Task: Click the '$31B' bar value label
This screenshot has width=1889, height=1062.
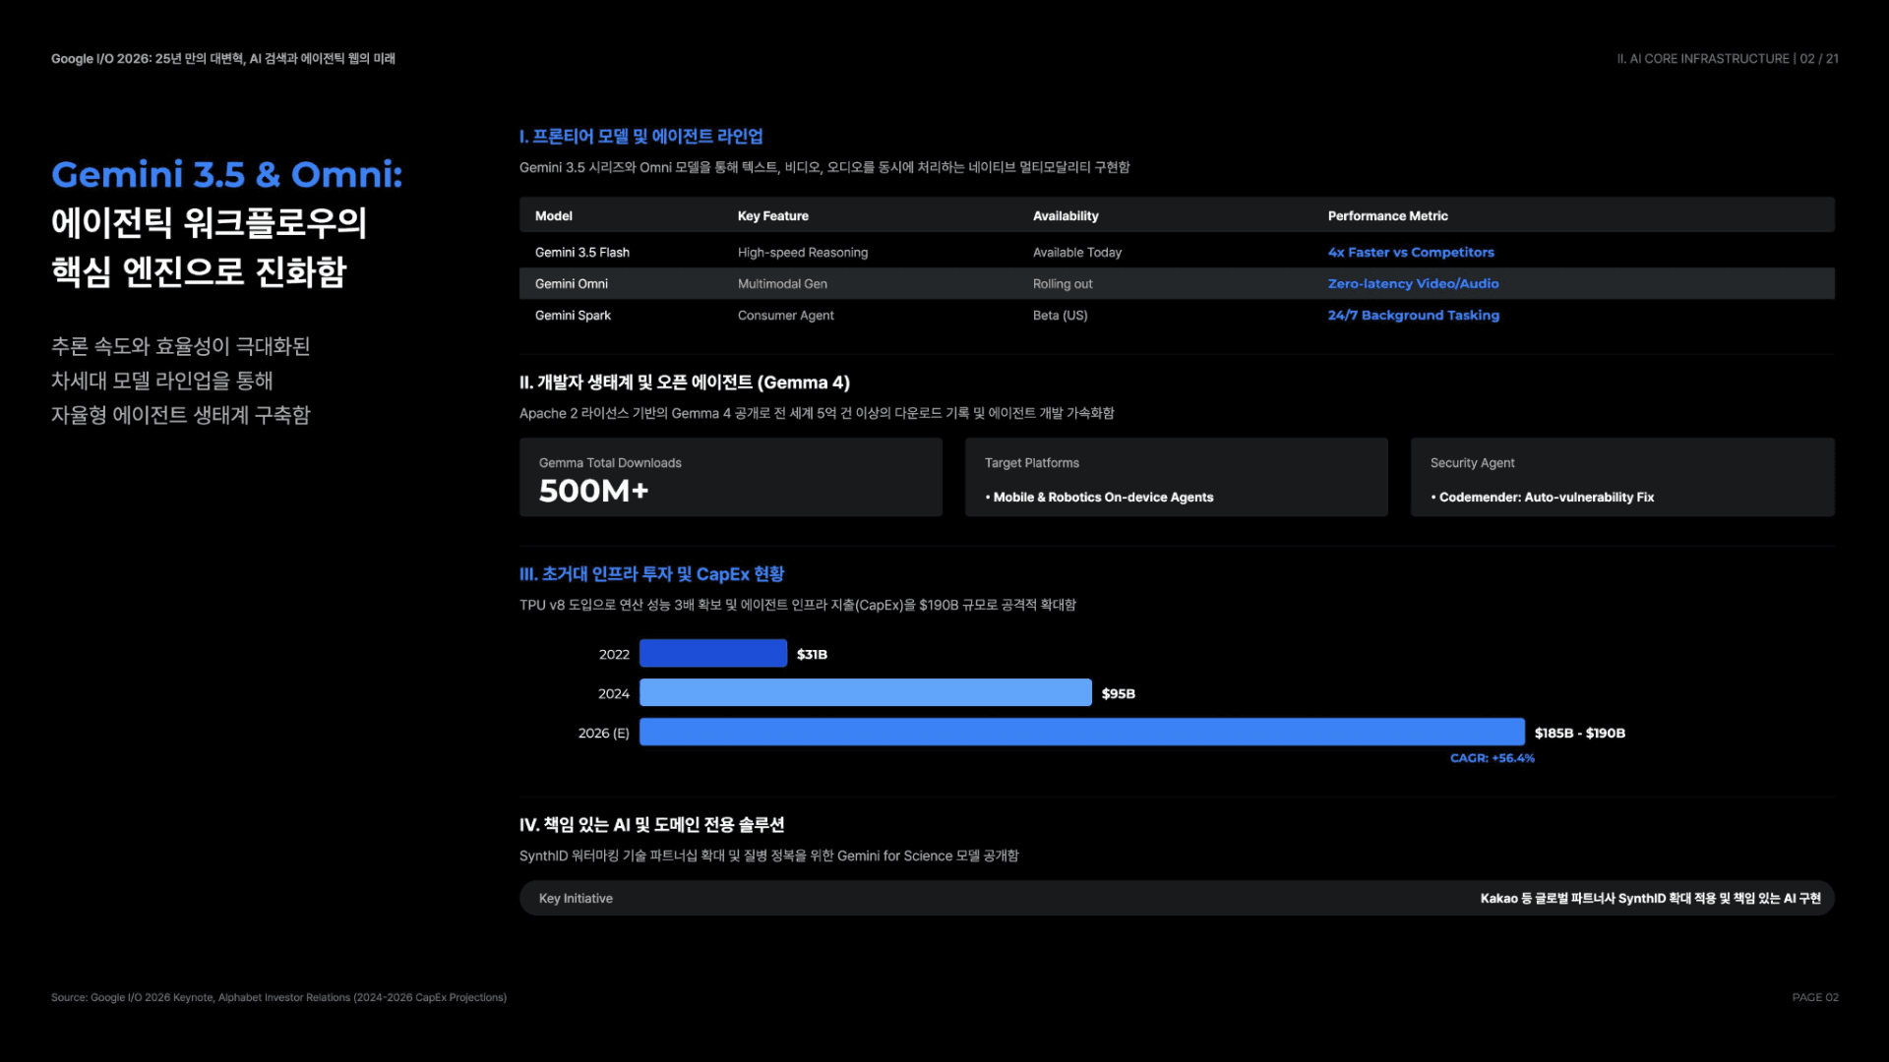Action: point(812,655)
